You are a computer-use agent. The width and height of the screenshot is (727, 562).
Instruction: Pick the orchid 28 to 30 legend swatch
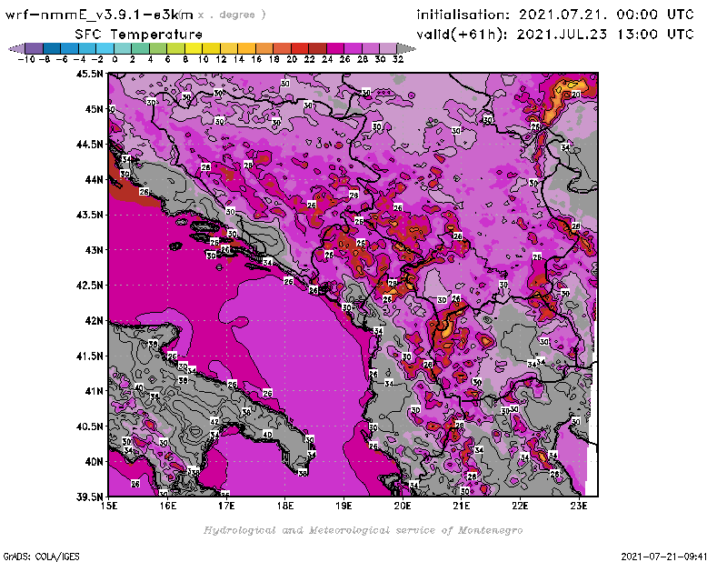point(371,48)
